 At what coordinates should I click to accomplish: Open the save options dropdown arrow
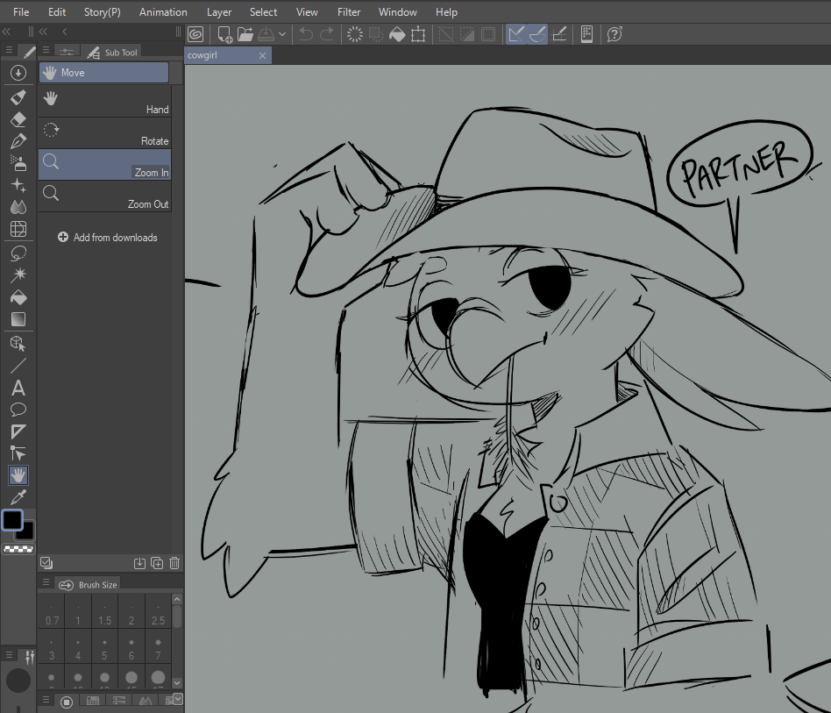(282, 35)
